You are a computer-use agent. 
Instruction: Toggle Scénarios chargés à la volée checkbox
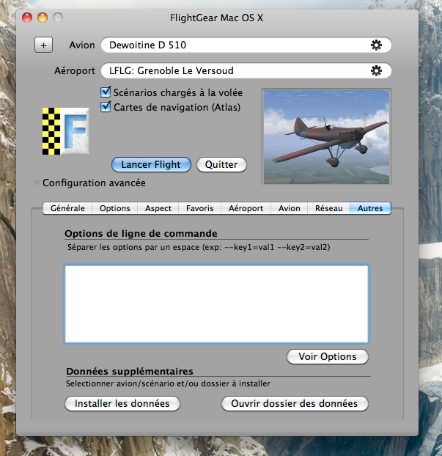pos(106,92)
